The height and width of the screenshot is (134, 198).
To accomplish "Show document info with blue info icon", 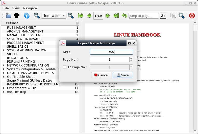I will pyautogui.click(x=27, y=16).
